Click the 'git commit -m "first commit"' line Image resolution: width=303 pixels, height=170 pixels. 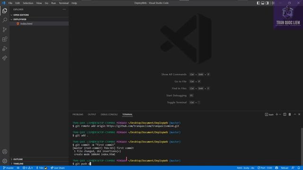[x=94, y=145]
